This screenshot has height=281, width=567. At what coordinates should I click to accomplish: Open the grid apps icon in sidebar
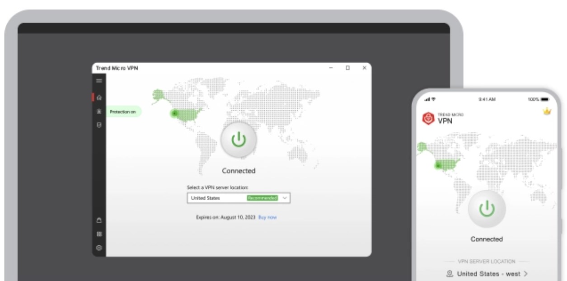tap(99, 234)
